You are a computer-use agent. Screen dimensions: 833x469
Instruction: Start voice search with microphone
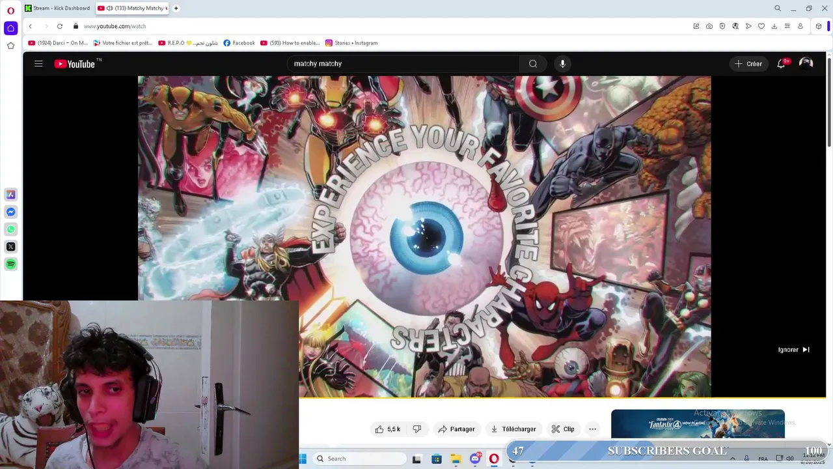(x=563, y=64)
